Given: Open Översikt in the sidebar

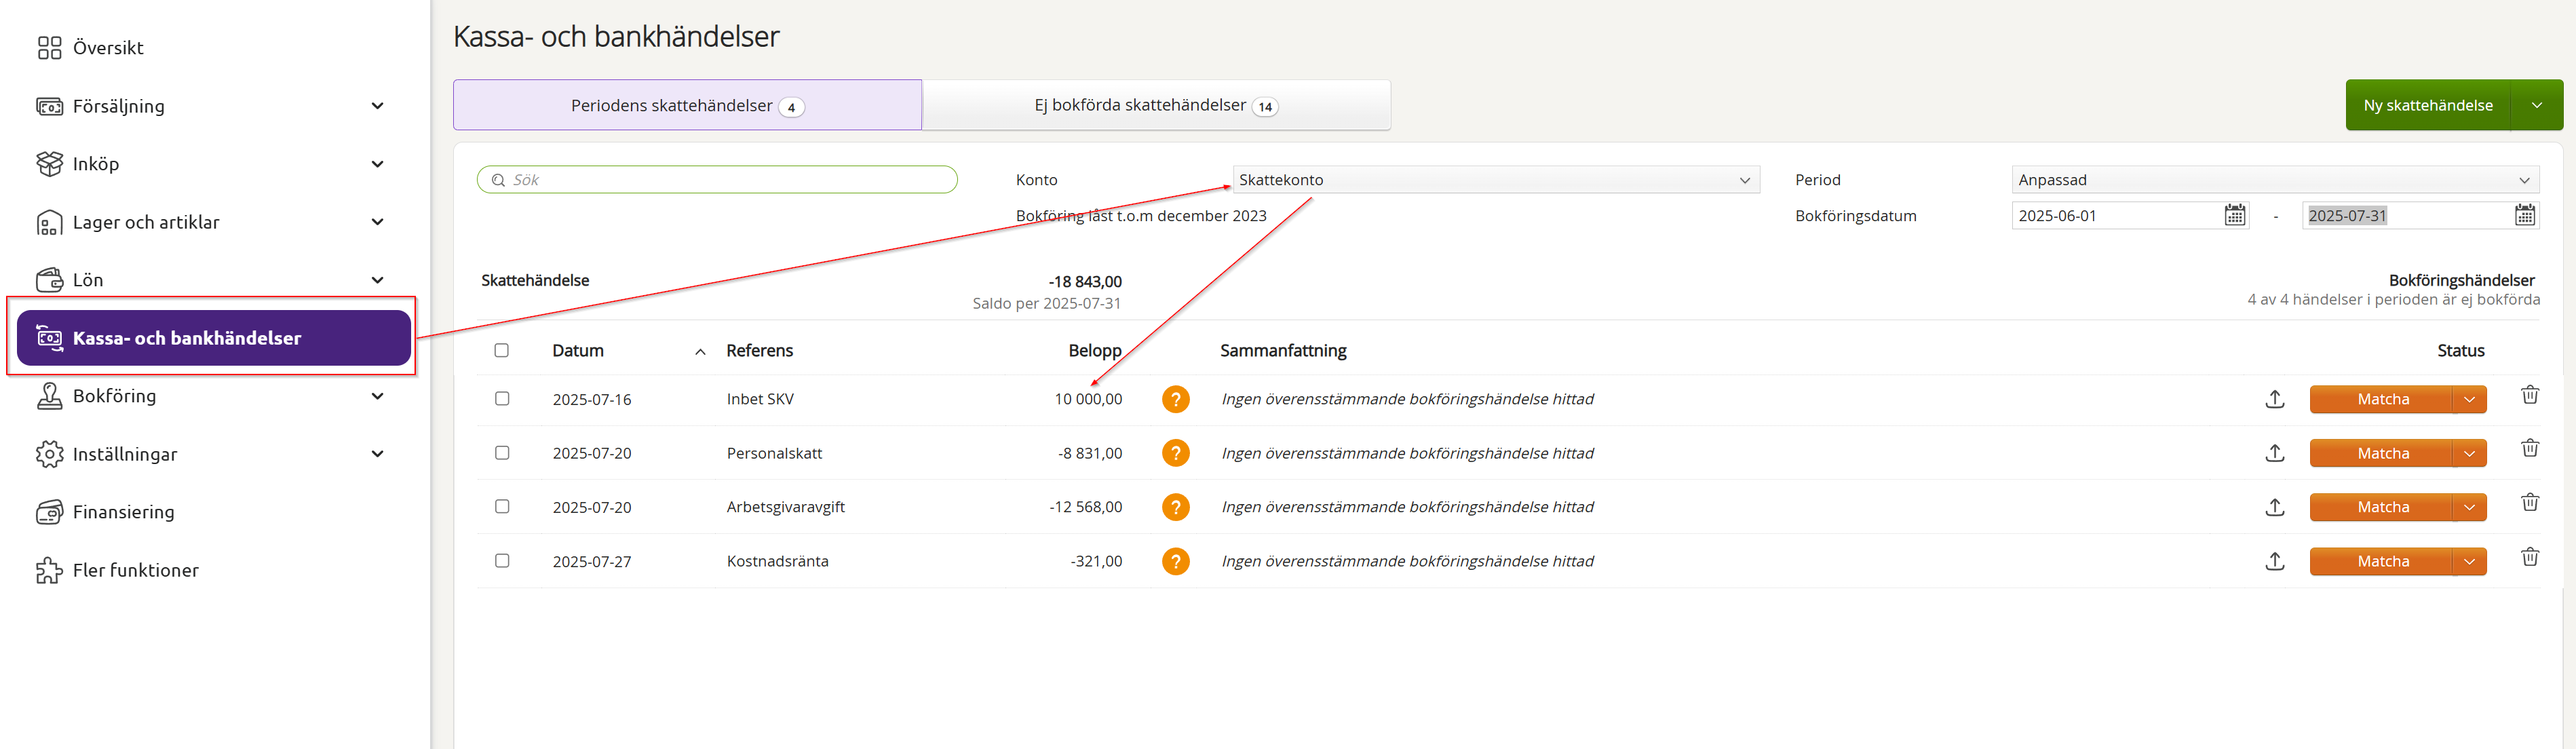Looking at the screenshot, I should (x=107, y=48).
